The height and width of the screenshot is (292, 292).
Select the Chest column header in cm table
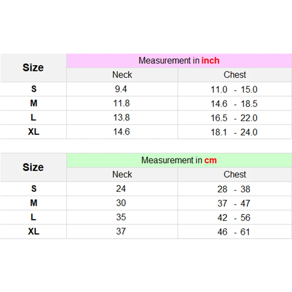coord(235,174)
